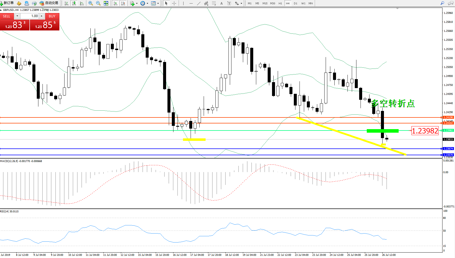Click the zoom in magnifier icon
Viewport: 455px width, 258px height.
(x=91, y=3)
